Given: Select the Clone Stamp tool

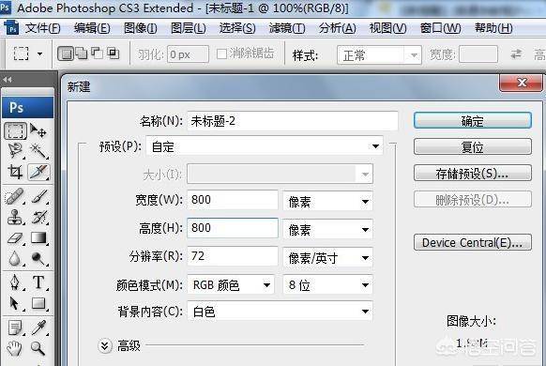Looking at the screenshot, I should click(x=15, y=218).
